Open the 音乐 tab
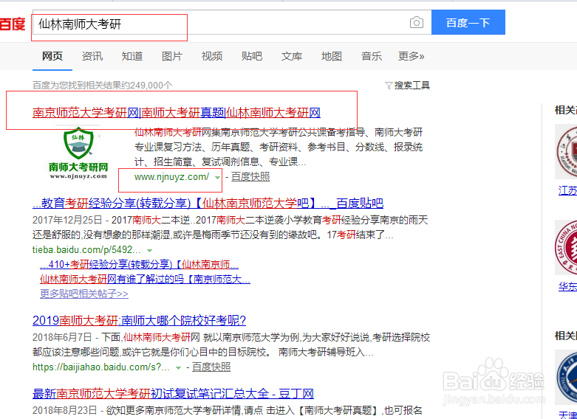The image size is (577, 419). tap(372, 56)
